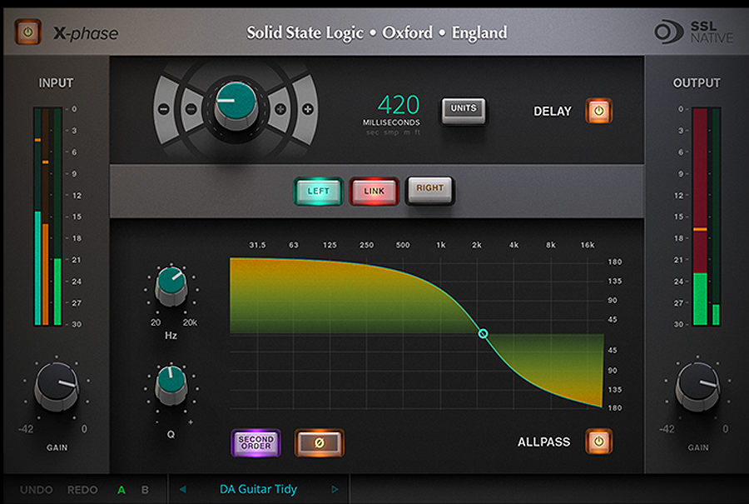The image size is (749, 504).
Task: Toggle the phase invert Ø button
Action: point(319,443)
